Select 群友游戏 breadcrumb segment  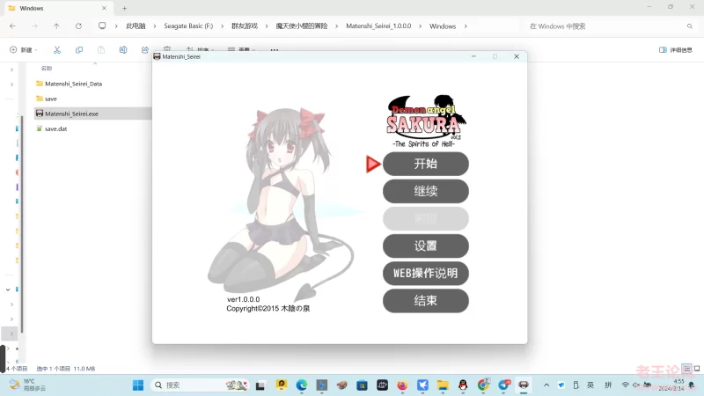point(245,26)
